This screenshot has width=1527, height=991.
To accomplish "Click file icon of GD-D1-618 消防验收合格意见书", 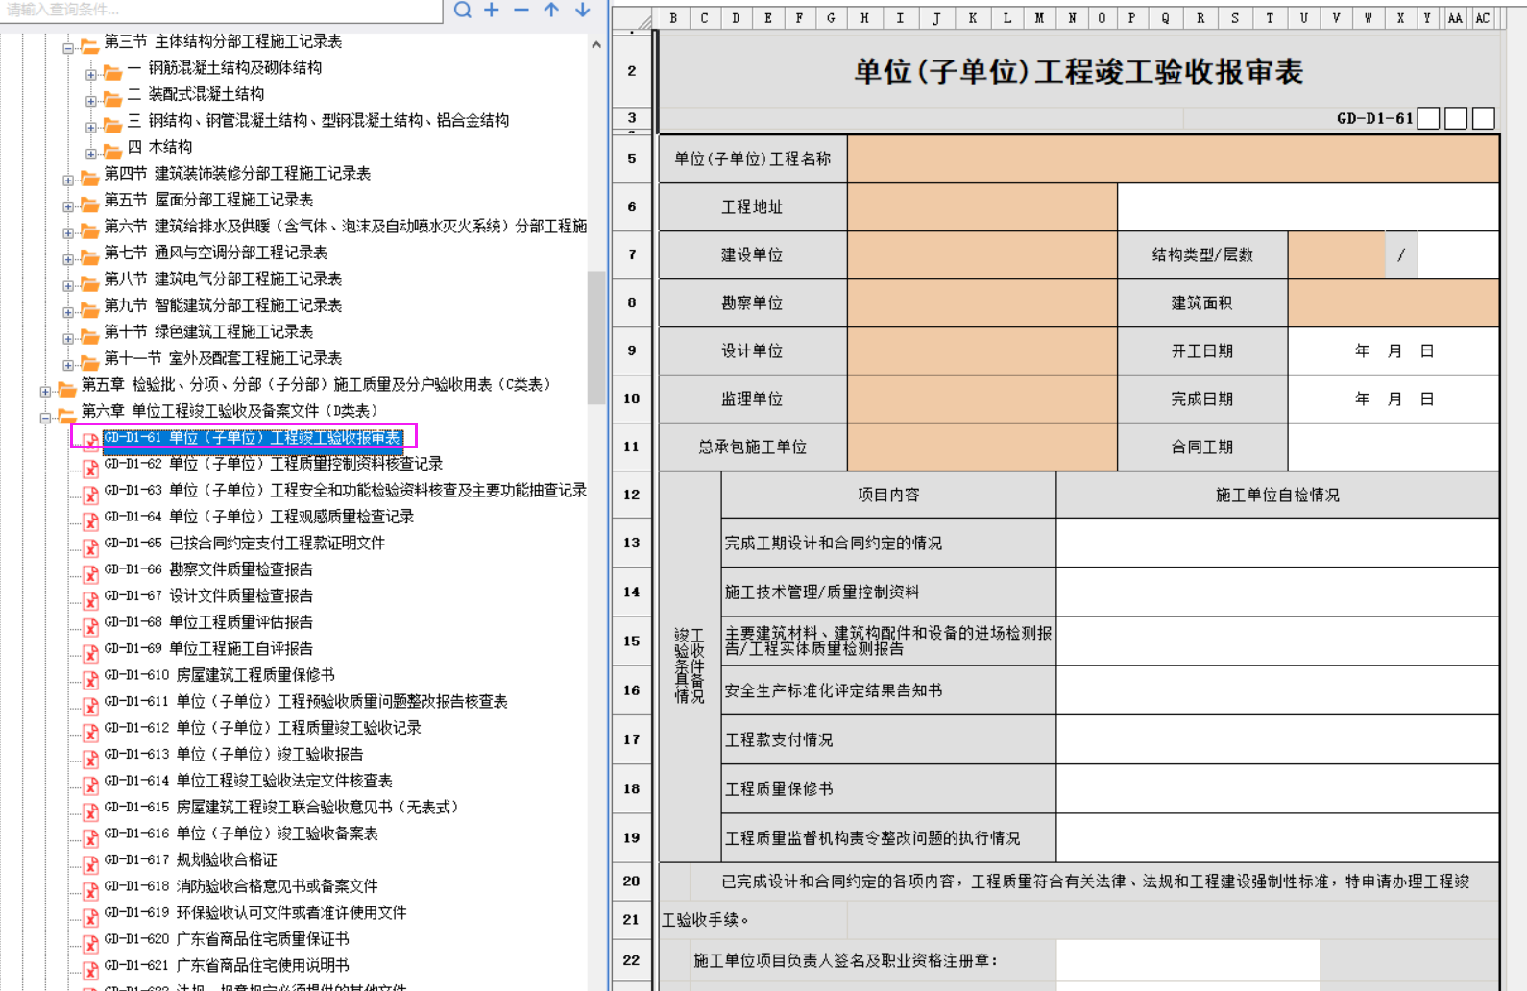I will (x=90, y=890).
